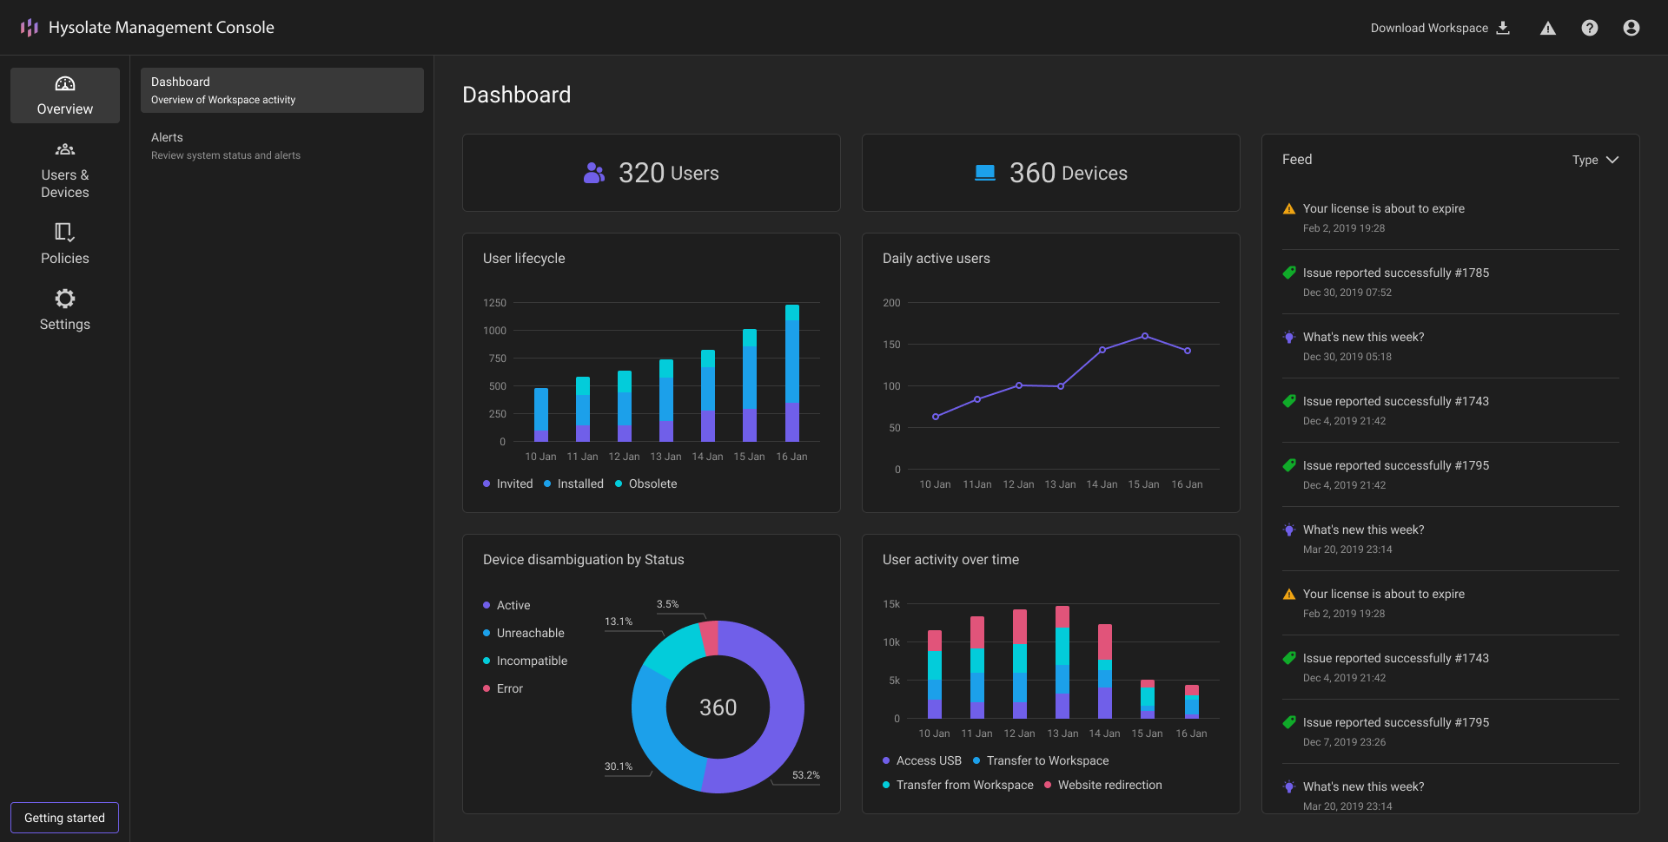Open the help question mark icon

pos(1589,28)
